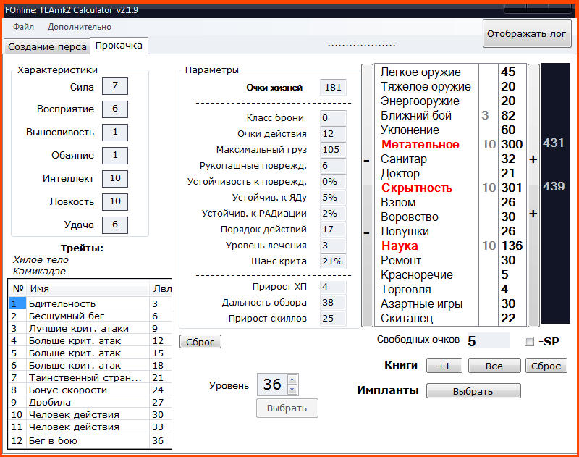
Task: Click the Интеллект value field
Action: coord(114,178)
